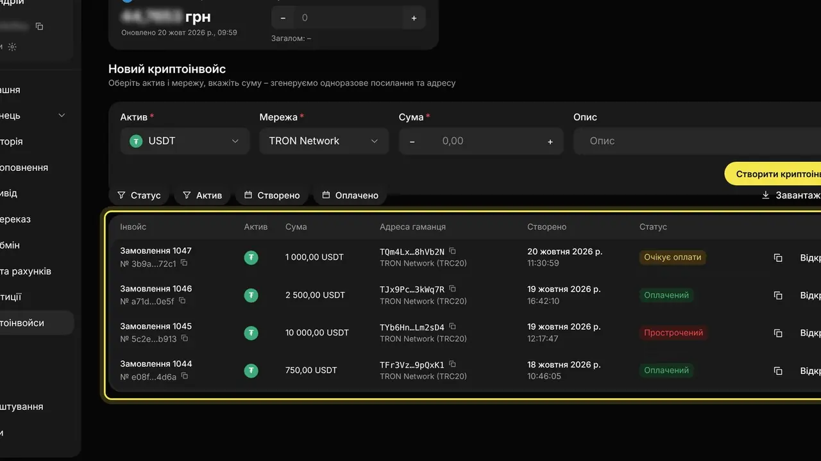Click the copy icon right of Прострочений
Viewport: 821px width, 461px height.
[778, 333]
